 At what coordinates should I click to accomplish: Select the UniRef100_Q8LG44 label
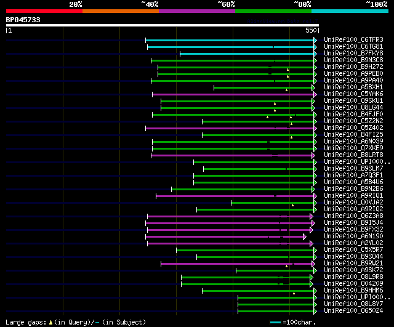click(353, 108)
